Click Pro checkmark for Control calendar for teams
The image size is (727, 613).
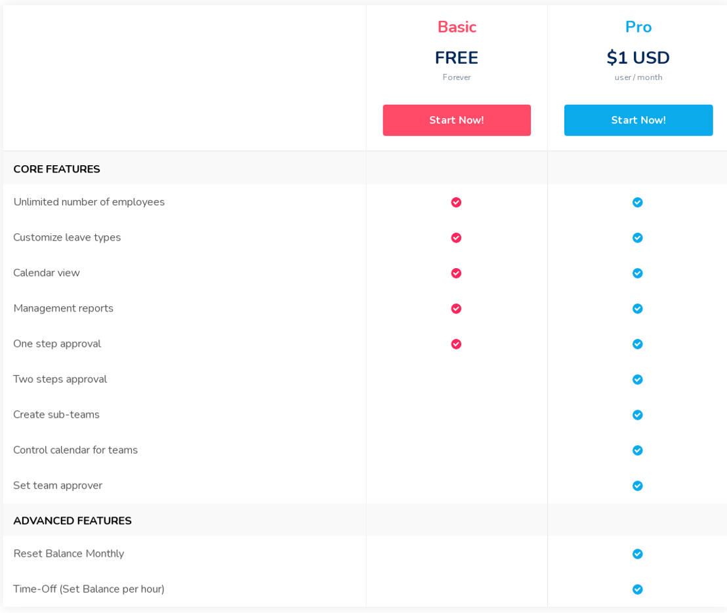pyautogui.click(x=637, y=450)
